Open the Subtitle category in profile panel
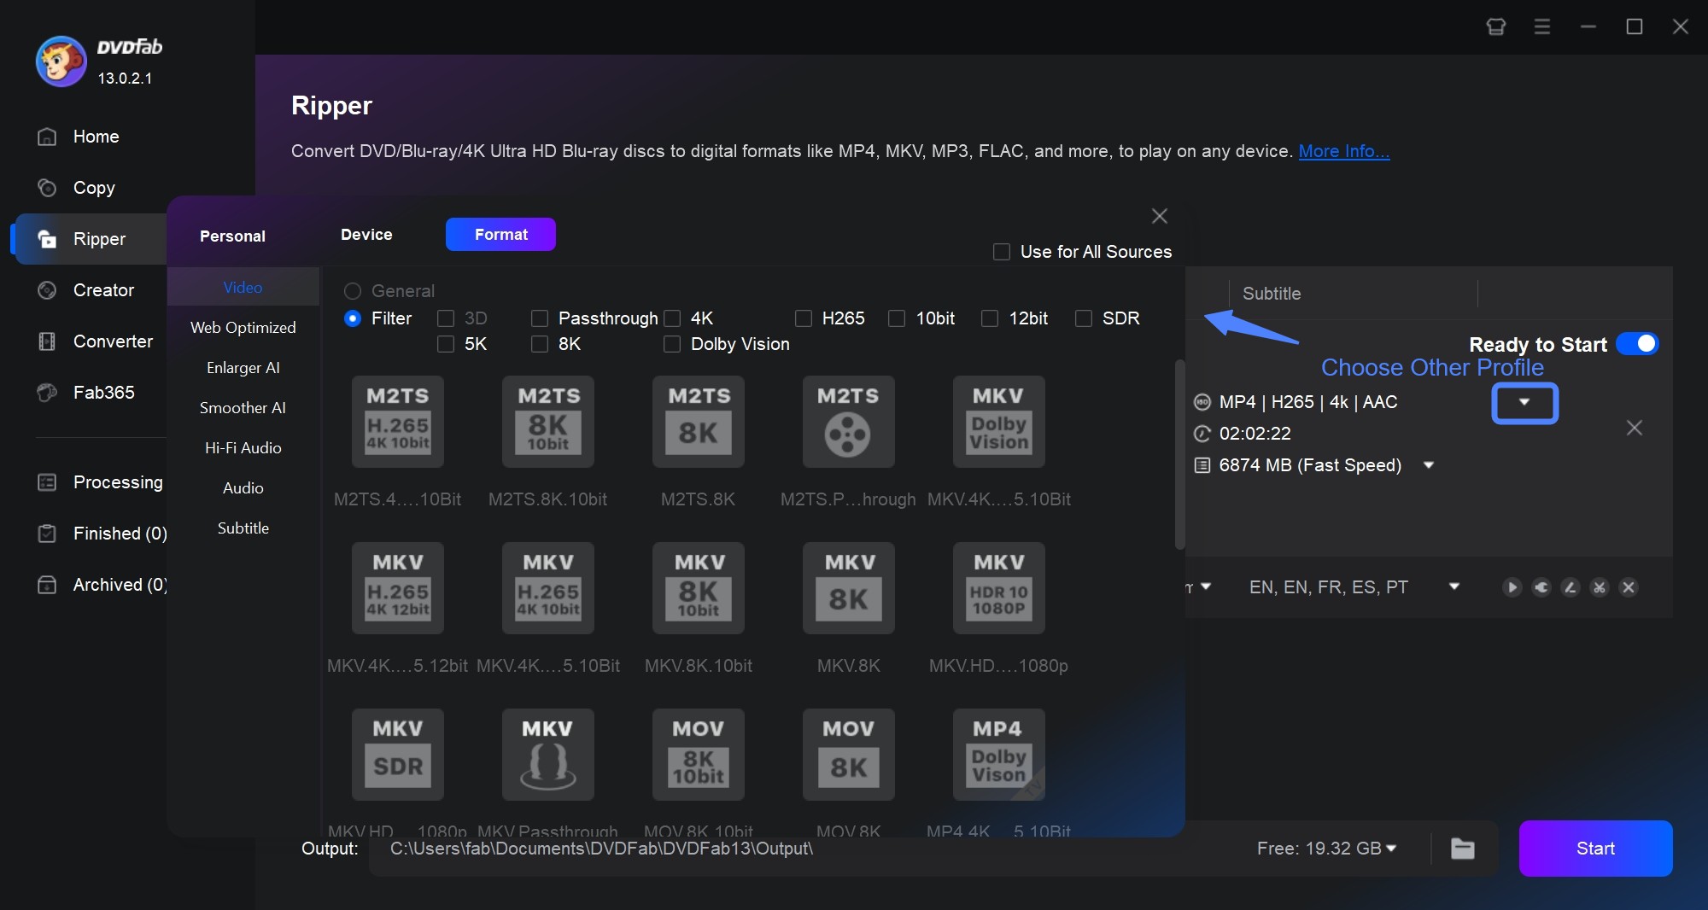Screen dimensions: 1708x910 pos(243,528)
